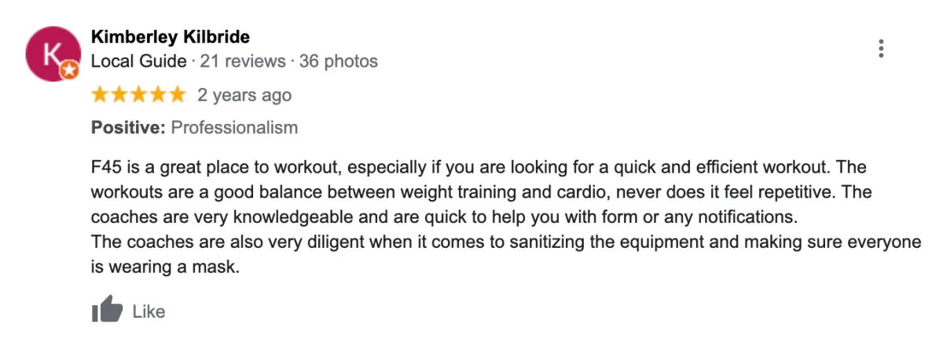Click the fifth yellow rating star
The image size is (943, 353).
[176, 95]
